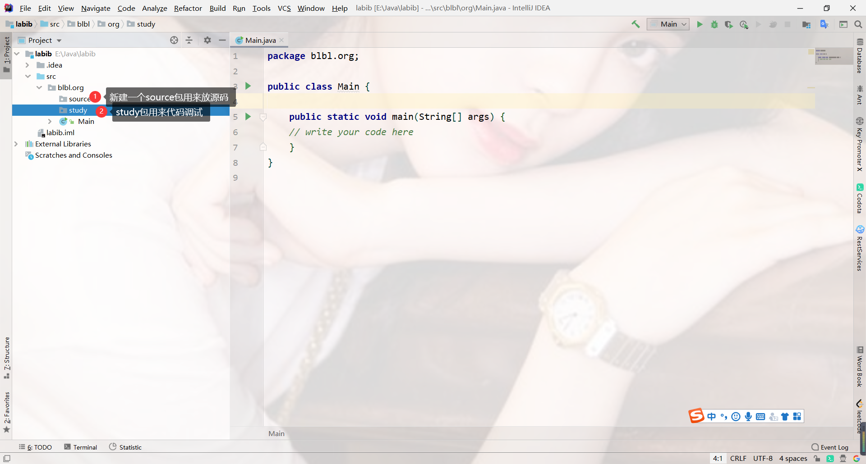Open the Sogou toolbox grid icon

[797, 417]
